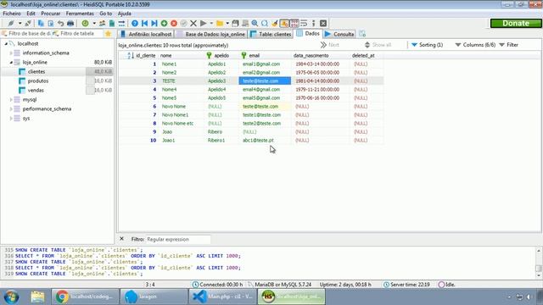Screen dimensions: 543x305
Task: Switch to Anfitrião: localhost tab
Action: tap(146, 34)
